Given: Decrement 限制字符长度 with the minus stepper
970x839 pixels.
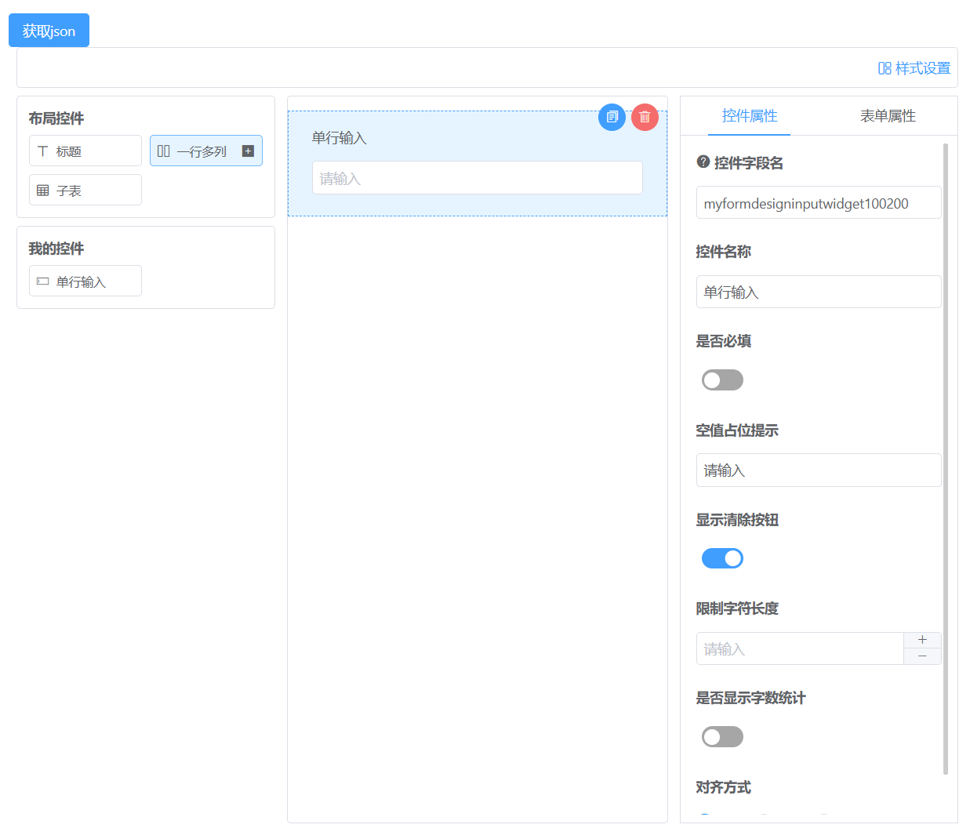Looking at the screenshot, I should coord(922,658).
